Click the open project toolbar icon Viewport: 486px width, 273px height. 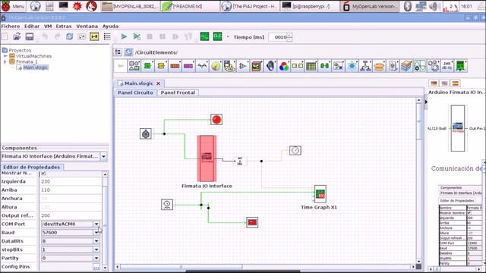point(17,37)
